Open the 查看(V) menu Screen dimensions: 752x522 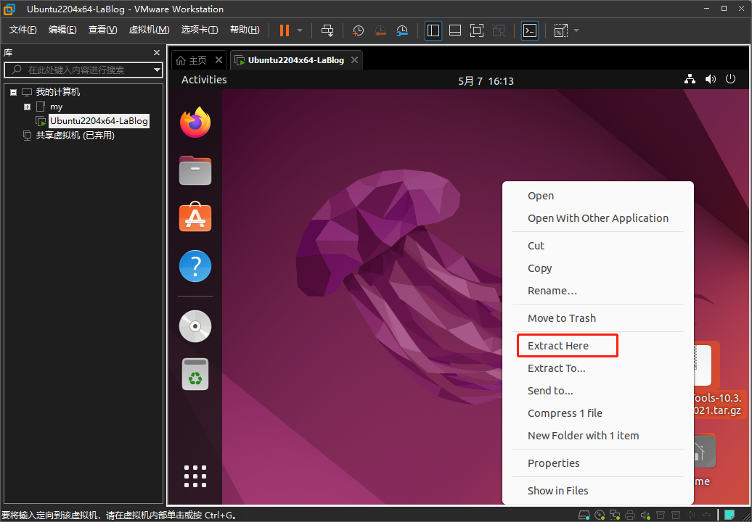tap(102, 30)
